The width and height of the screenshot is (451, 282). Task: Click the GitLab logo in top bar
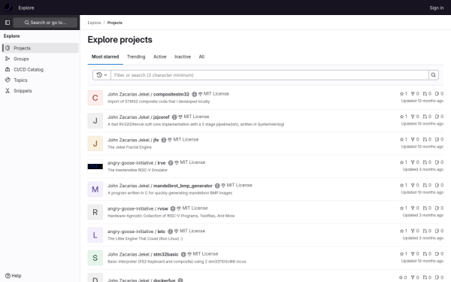coord(8,8)
